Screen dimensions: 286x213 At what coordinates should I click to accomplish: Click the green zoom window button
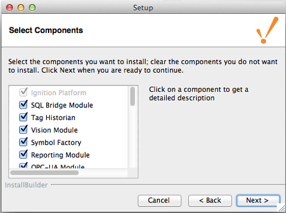coord(32,8)
